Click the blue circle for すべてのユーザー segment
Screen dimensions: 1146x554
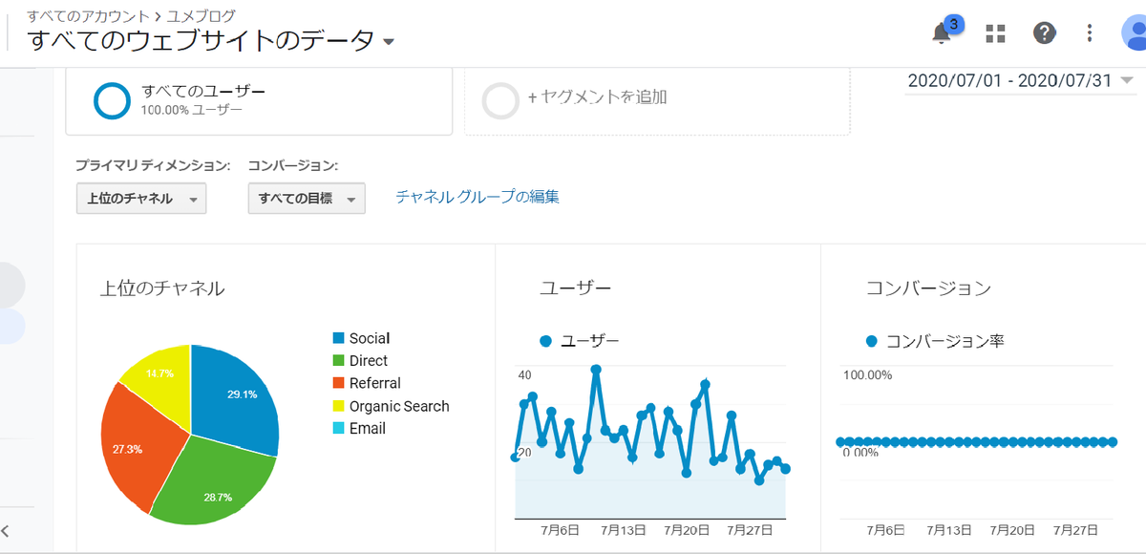pos(112,100)
